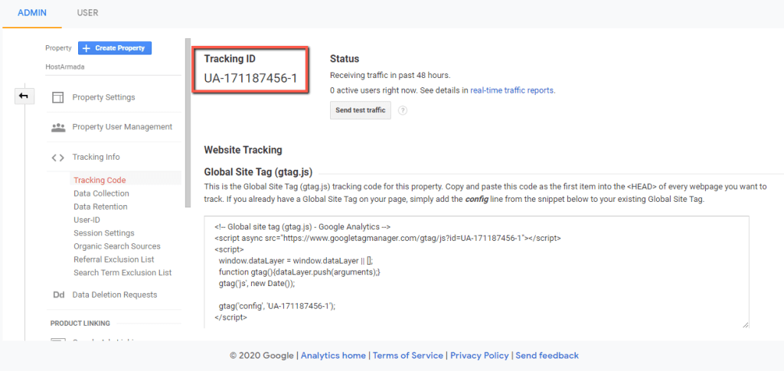Switch to the ADMIN tab
The width and height of the screenshot is (784, 371).
[32, 13]
